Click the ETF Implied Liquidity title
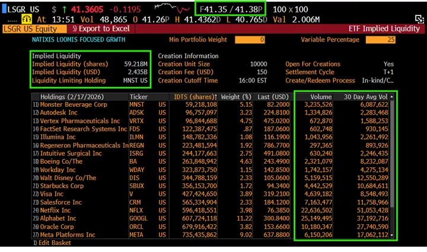Viewport: 427px width, 252px height. (384, 29)
